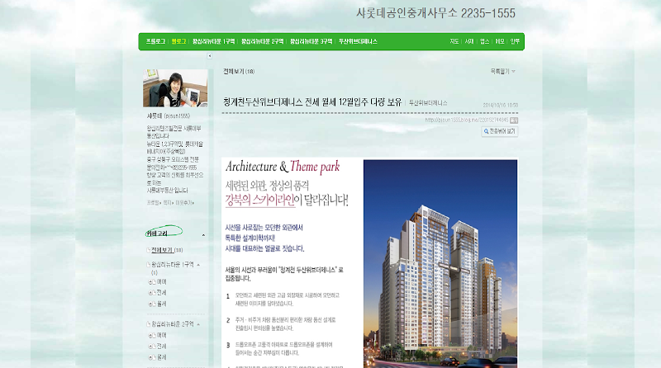
Task: Select 왕십리뉴타운 2구역 category in sidebar
Action: [x=173, y=324]
